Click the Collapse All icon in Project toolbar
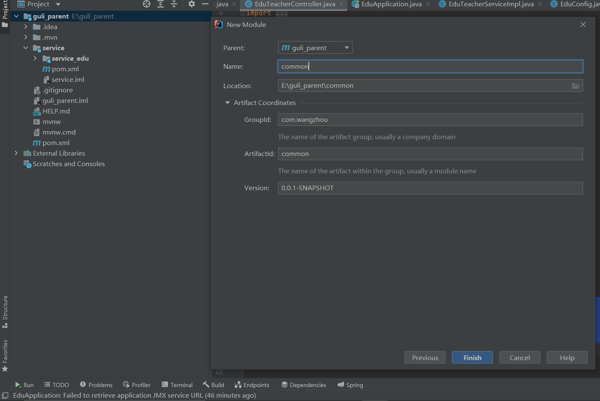The height and width of the screenshot is (401, 600). click(x=174, y=4)
